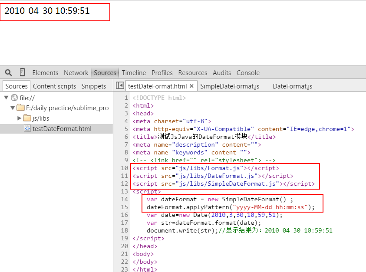Set breakpoint on line number 18

(x=125, y=230)
